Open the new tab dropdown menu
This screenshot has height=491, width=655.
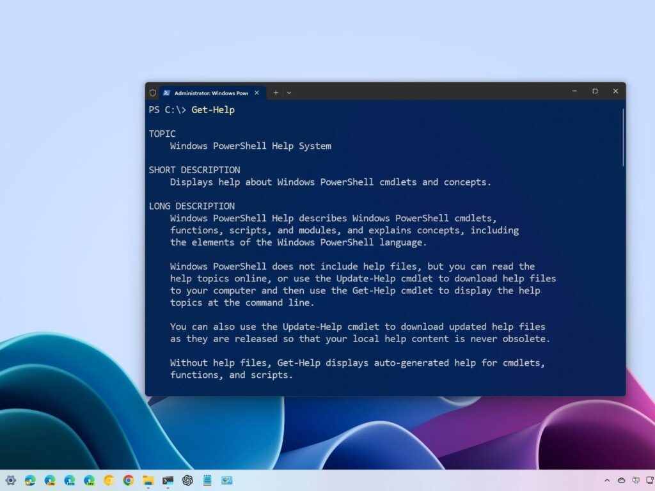point(289,93)
